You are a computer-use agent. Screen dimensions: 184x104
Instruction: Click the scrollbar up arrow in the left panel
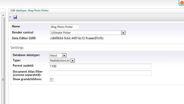tap(3, 15)
